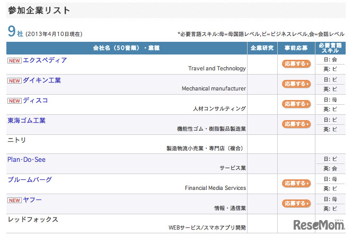Click the 事前応募 column header
The height and width of the screenshot is (237, 352).
(296, 48)
